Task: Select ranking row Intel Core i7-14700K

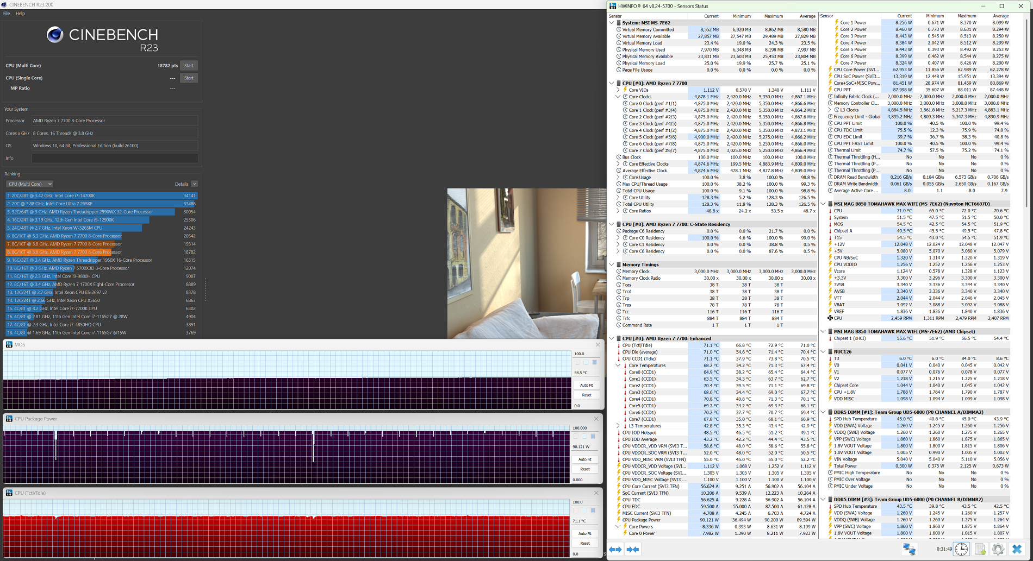Action: 102,196
